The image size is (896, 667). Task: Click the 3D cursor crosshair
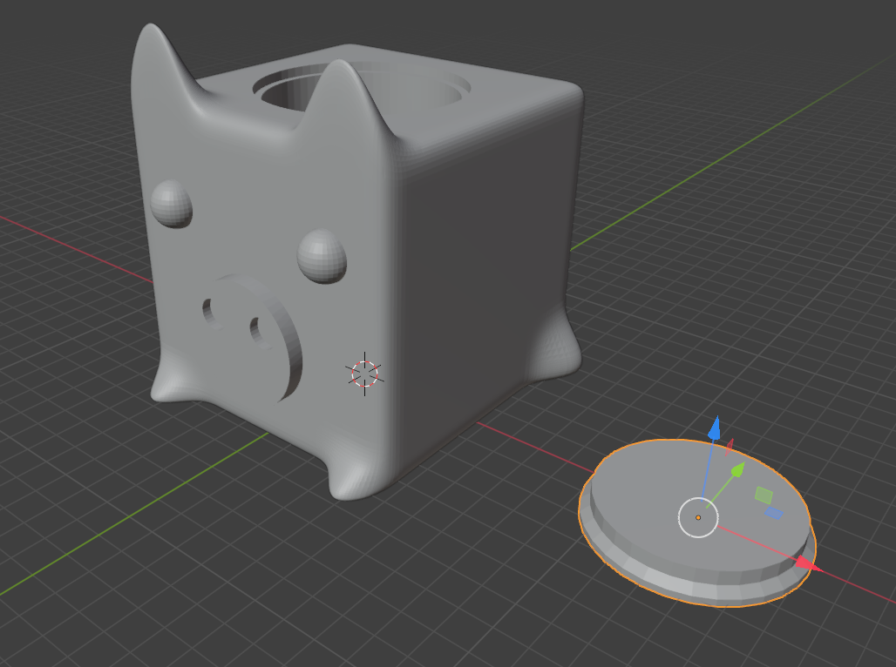pyautogui.click(x=364, y=374)
